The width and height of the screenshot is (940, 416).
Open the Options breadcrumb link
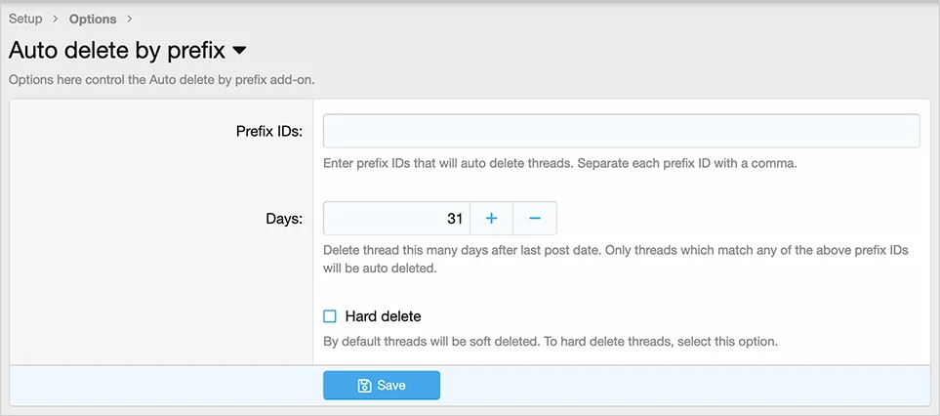(x=93, y=19)
